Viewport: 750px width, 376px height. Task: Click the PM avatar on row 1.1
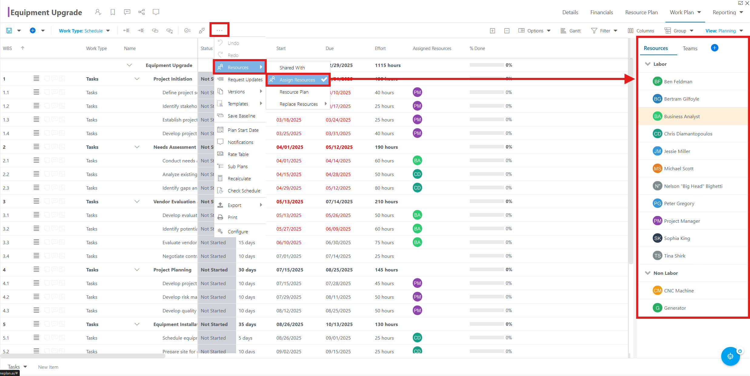417,92
